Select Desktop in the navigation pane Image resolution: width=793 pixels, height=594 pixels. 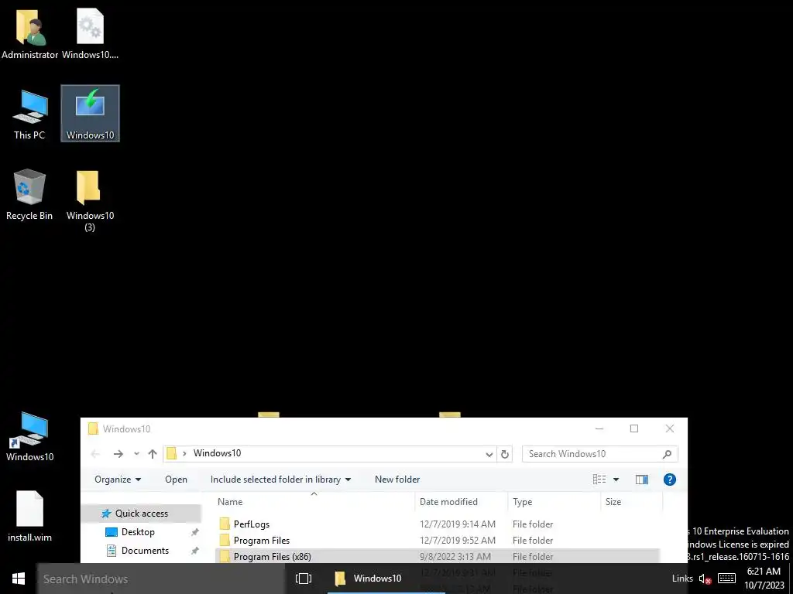pyautogui.click(x=138, y=532)
